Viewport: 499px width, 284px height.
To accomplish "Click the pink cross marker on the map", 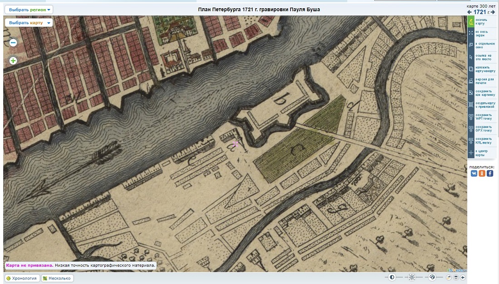I will coord(235,144).
